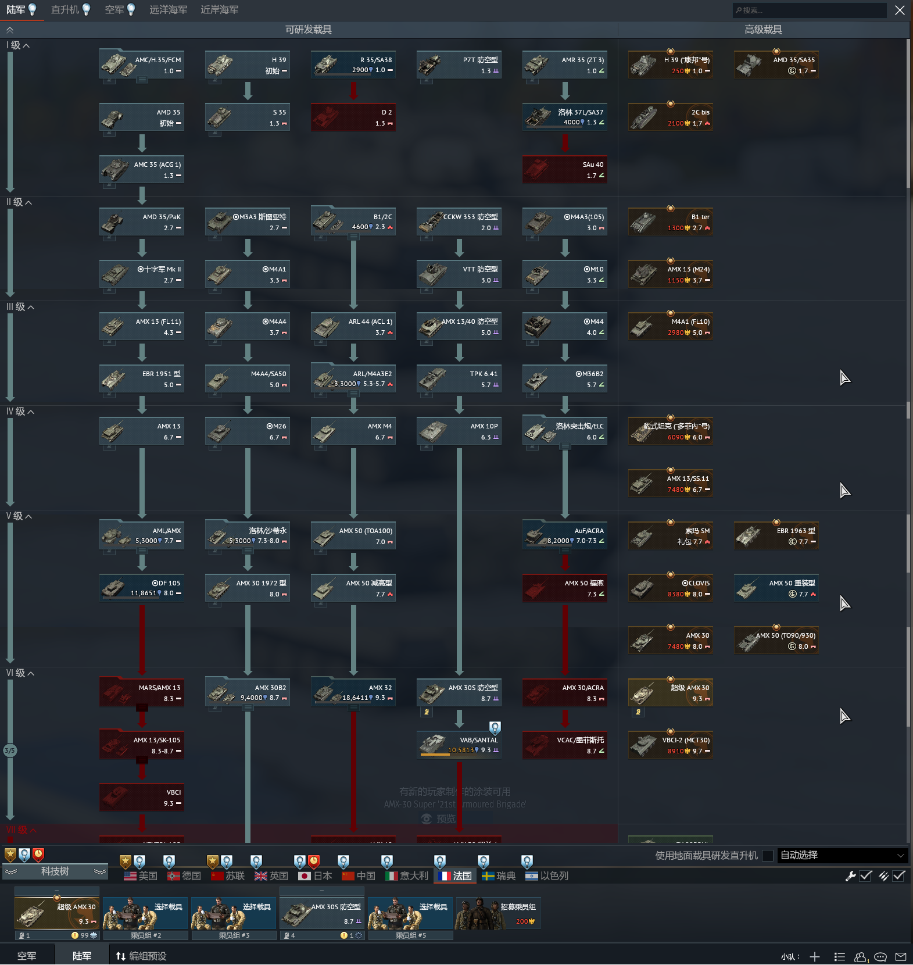
Task: Select the AMX 32 vehicle card
Action: 353,692
